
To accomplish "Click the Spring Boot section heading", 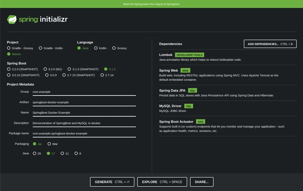I will 17,63.
